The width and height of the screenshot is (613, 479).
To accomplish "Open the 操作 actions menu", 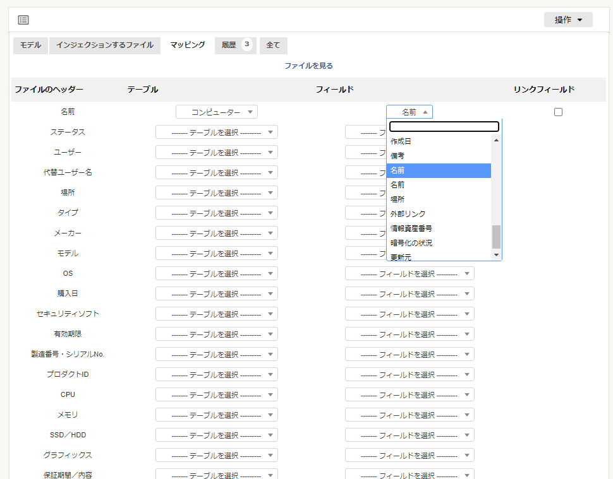I will [x=567, y=20].
